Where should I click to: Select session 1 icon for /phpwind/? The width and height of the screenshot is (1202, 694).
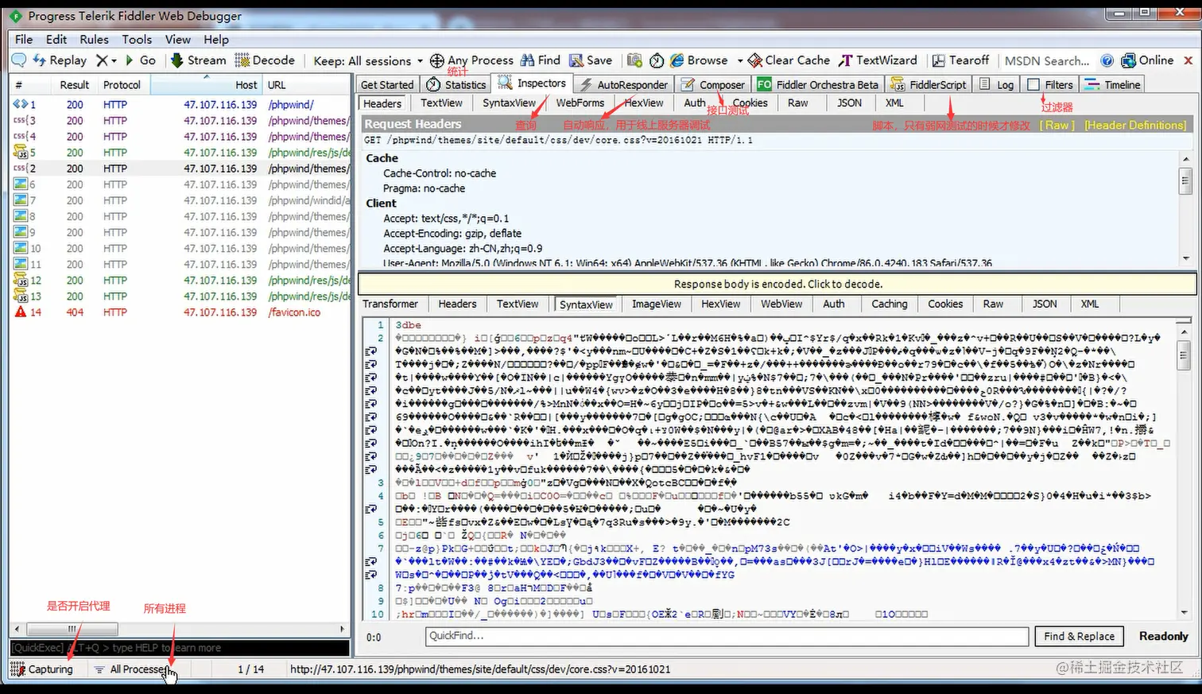coord(21,104)
